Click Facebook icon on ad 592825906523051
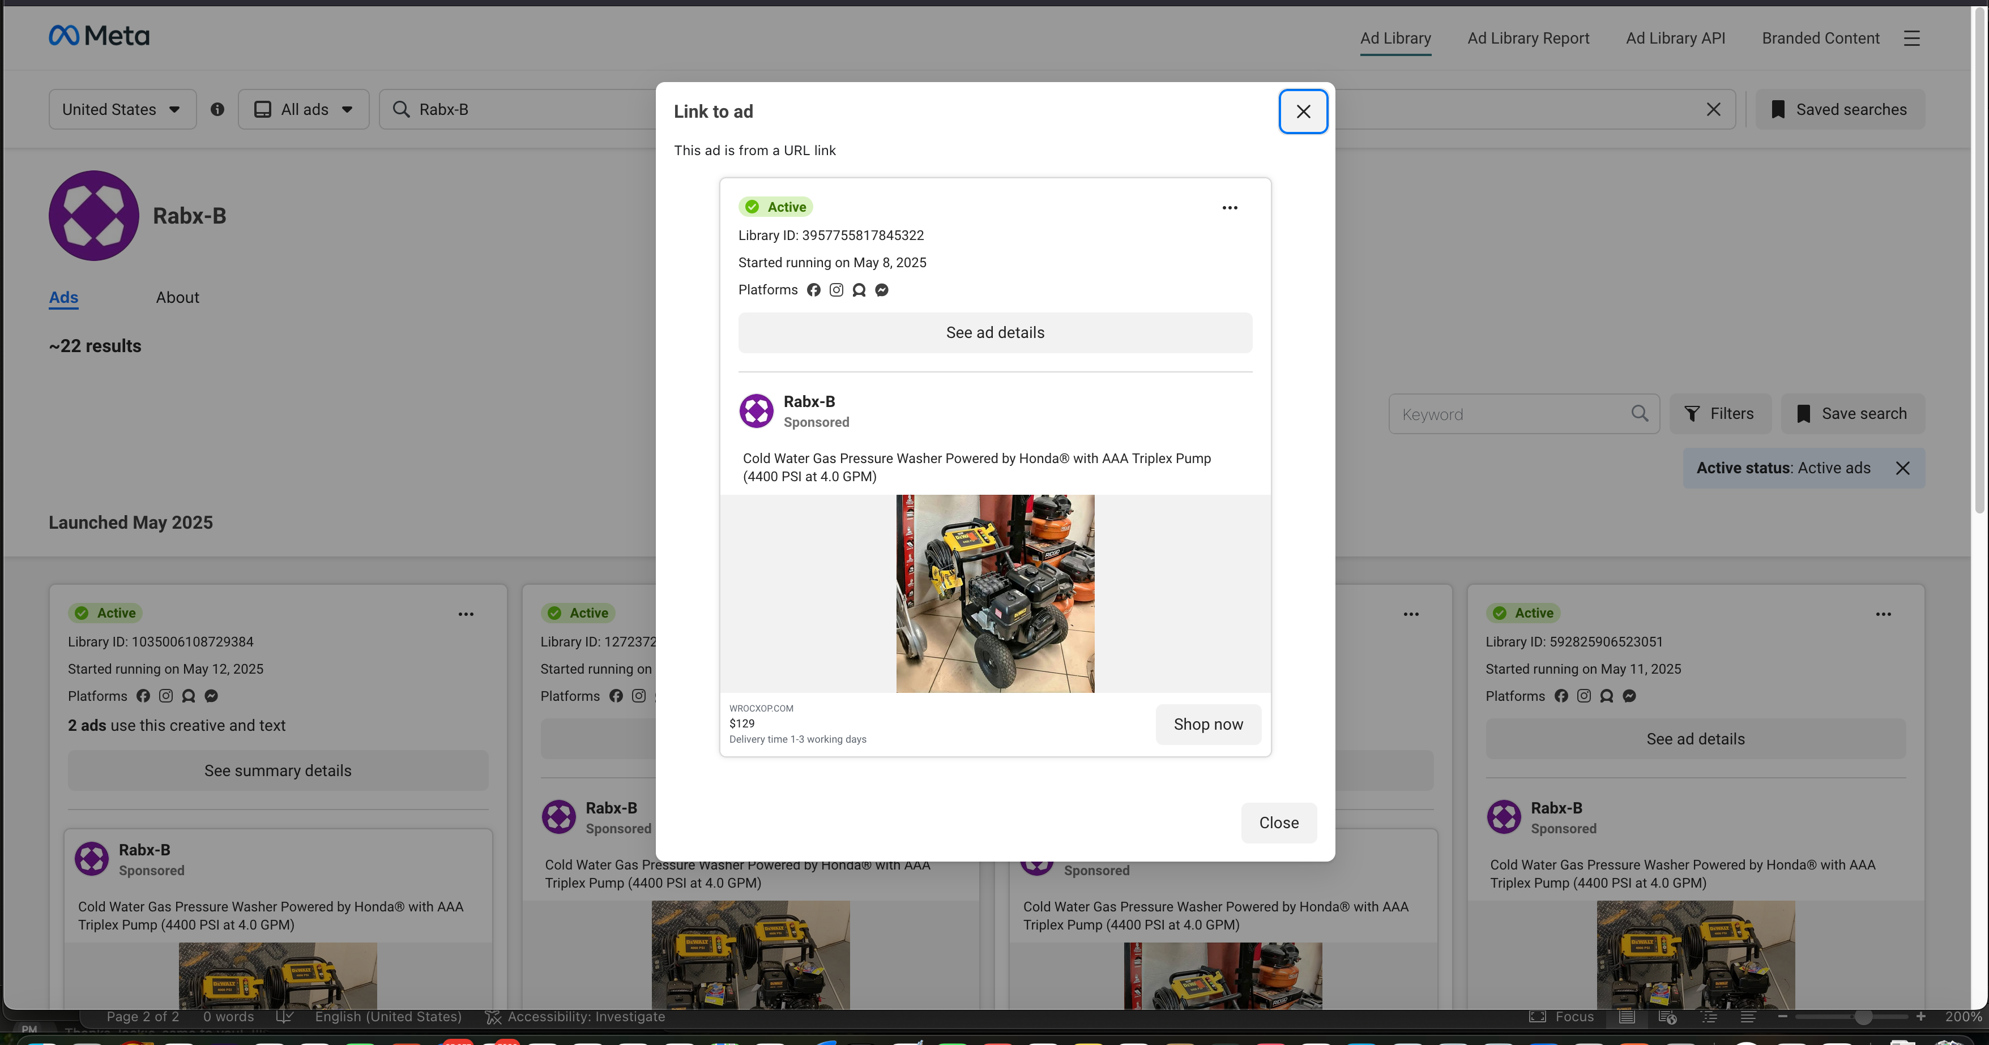Screen dimensions: 1989x1045 pos(1560,696)
